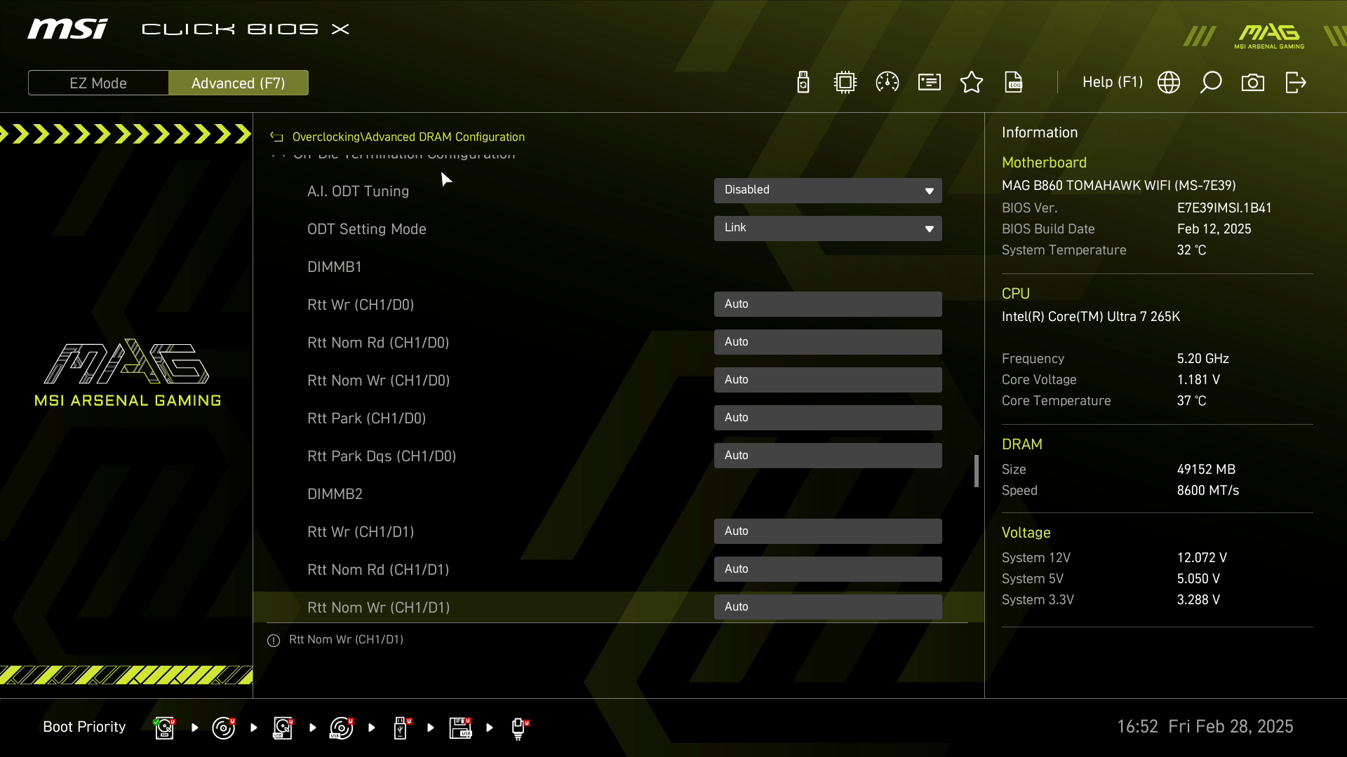Viewport: 1347px width, 757px height.
Task: Take screenshot with camera icon
Action: click(x=1253, y=83)
